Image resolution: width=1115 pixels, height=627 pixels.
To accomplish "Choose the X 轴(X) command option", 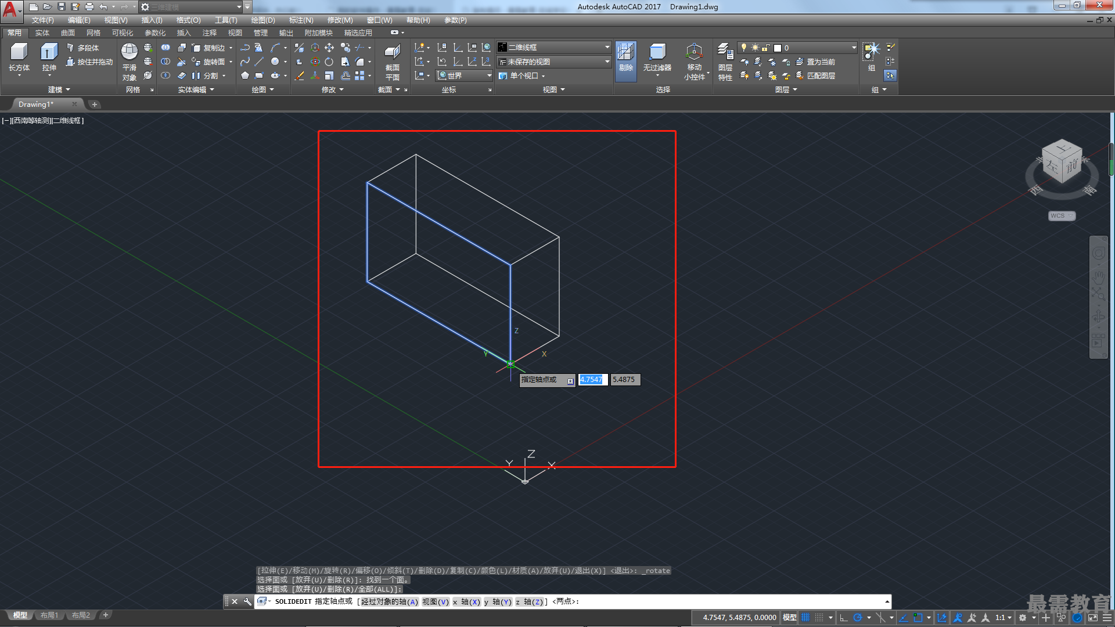I will [x=466, y=601].
